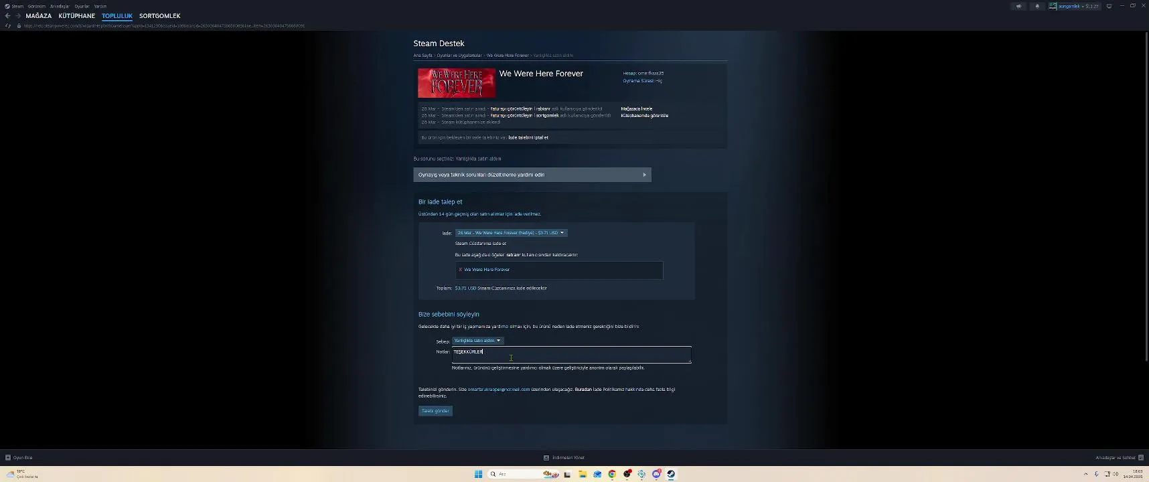Open File Explorer from the taskbar
Screen dimensions: 1149x482
pos(583,474)
